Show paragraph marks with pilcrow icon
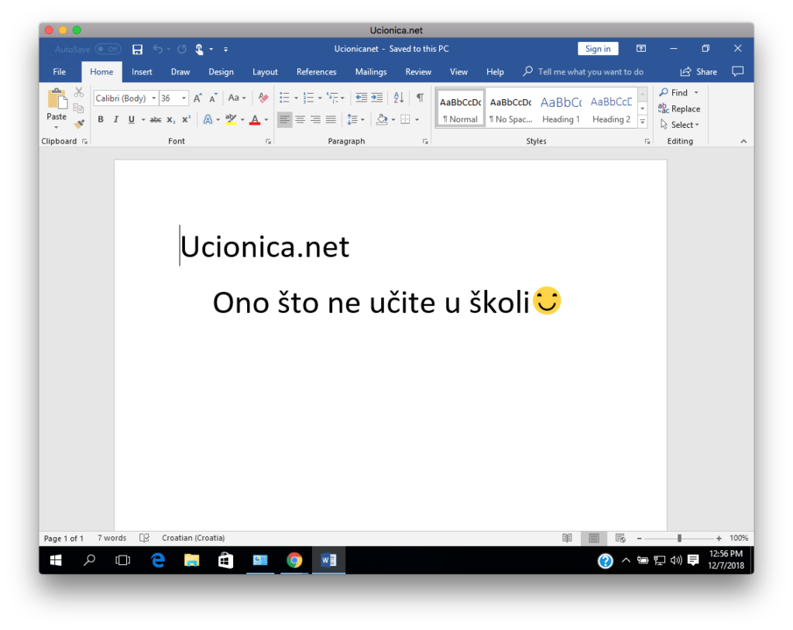793x630 pixels. (420, 98)
